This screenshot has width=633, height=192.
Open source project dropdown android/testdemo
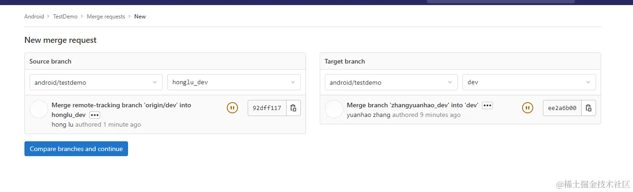click(96, 82)
